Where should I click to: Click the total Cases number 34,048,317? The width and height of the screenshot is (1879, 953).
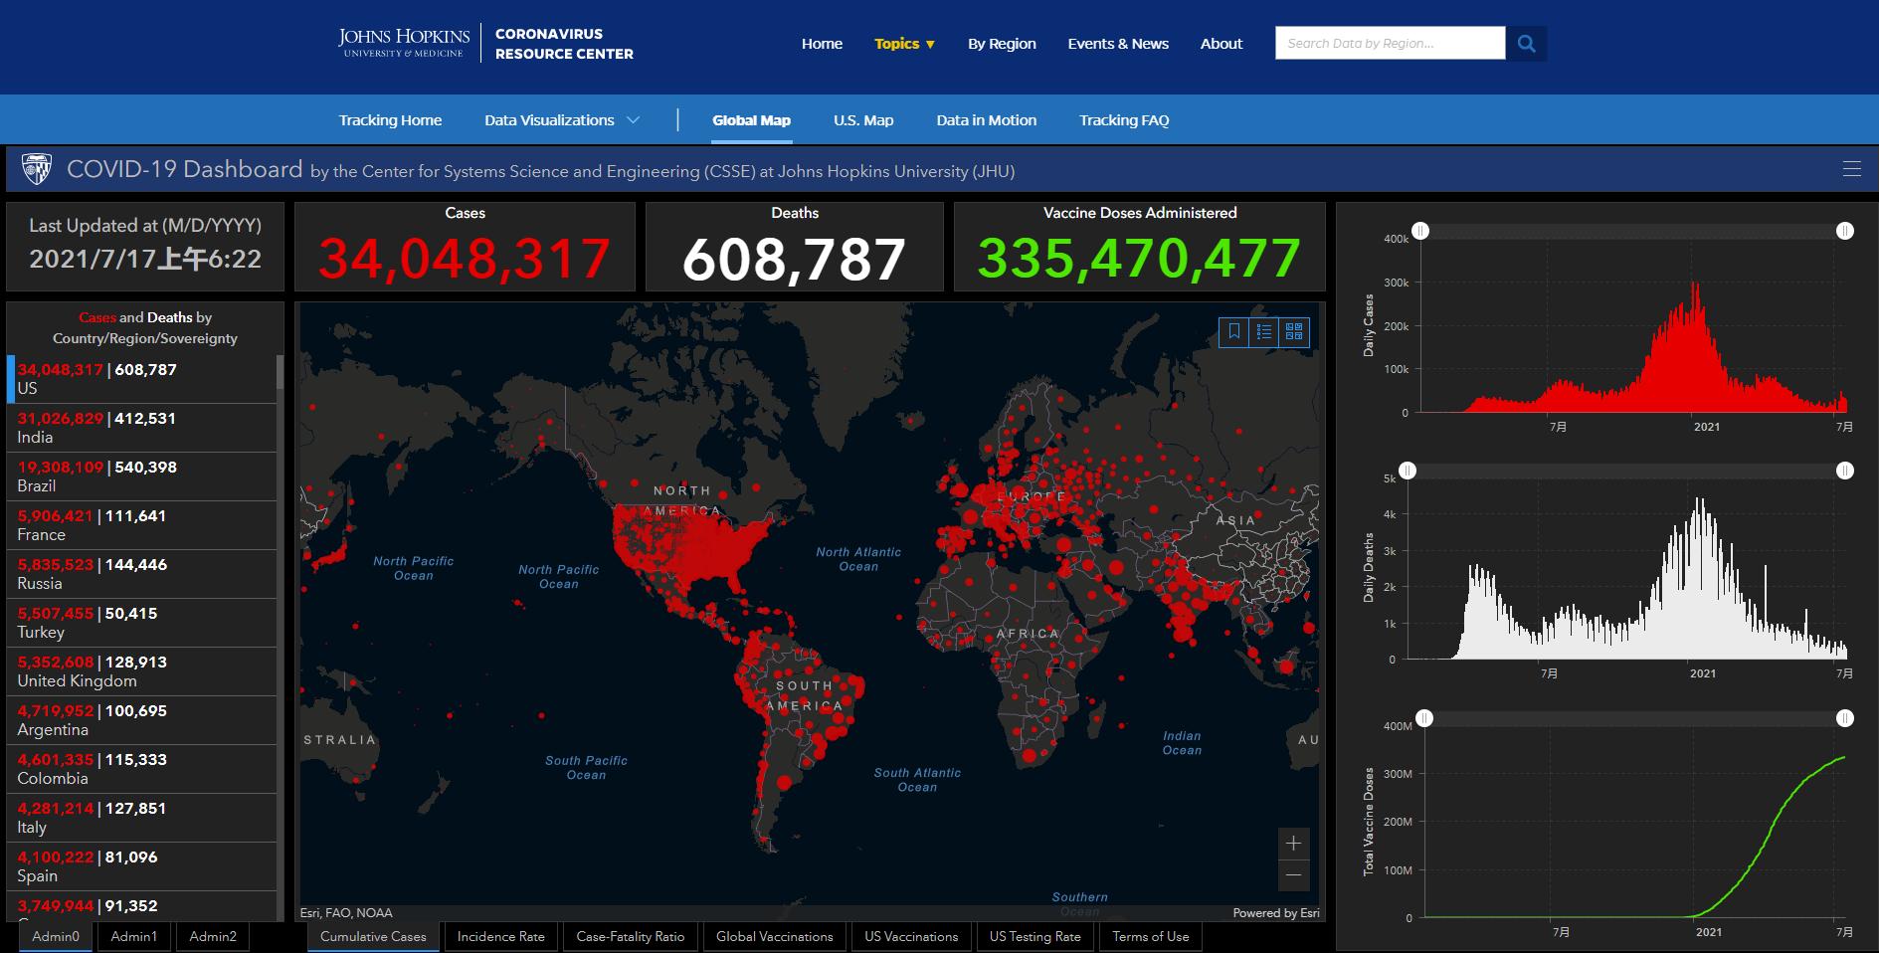coord(465,259)
